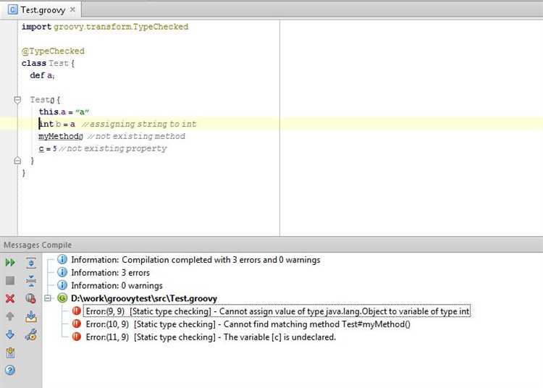543x388 pixels.
Task: Click the Messages Compile panel title
Action: pyautogui.click(x=38, y=245)
